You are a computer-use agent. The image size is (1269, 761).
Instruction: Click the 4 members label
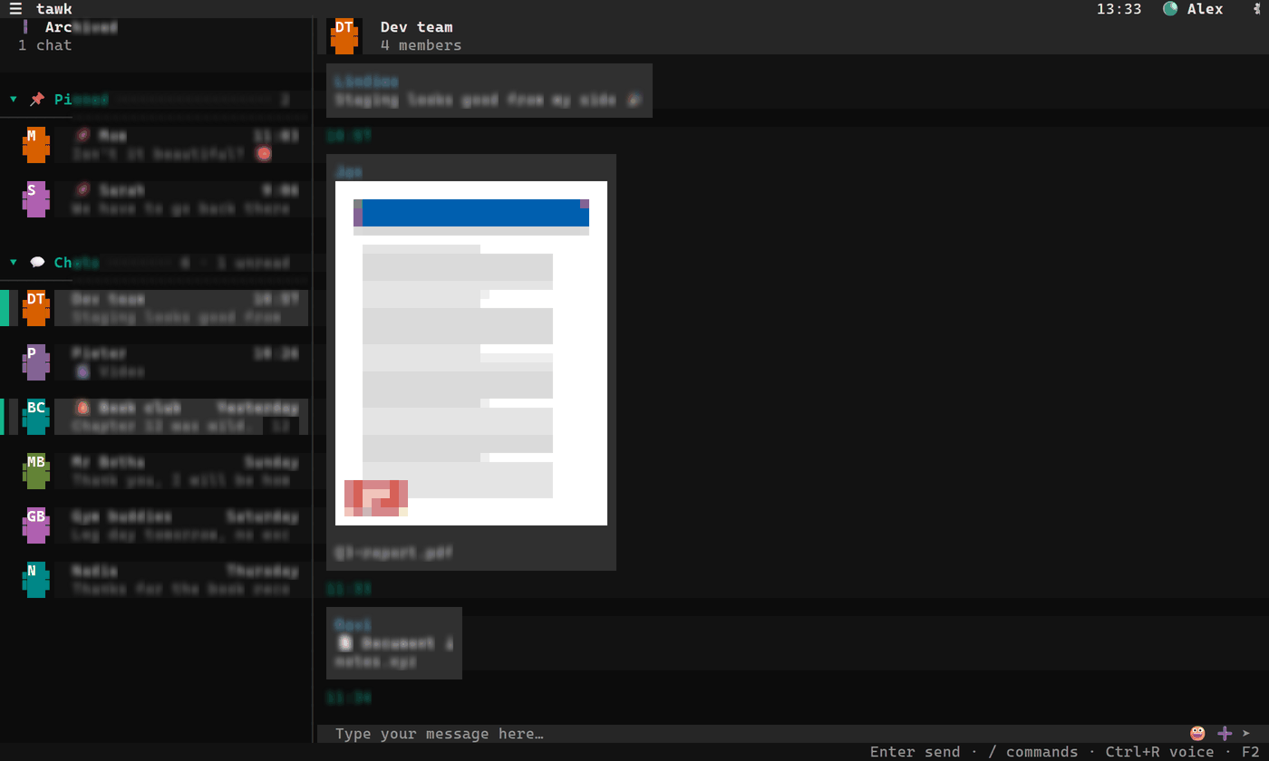(421, 45)
